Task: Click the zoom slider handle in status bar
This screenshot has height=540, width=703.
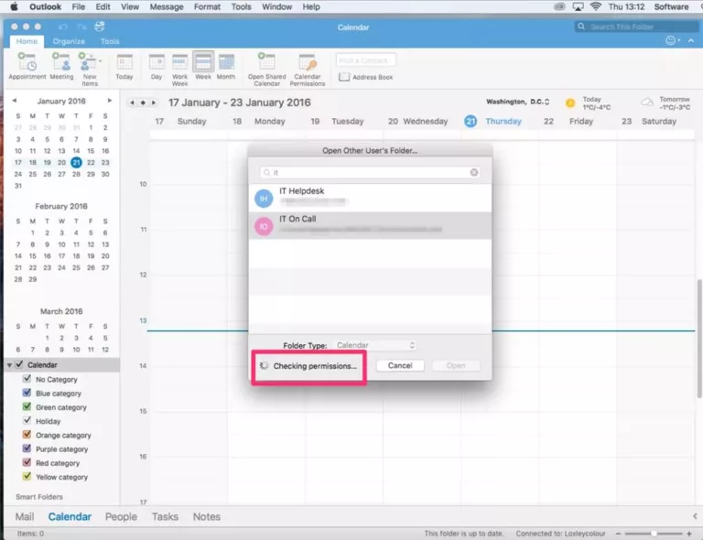Action: [654, 534]
